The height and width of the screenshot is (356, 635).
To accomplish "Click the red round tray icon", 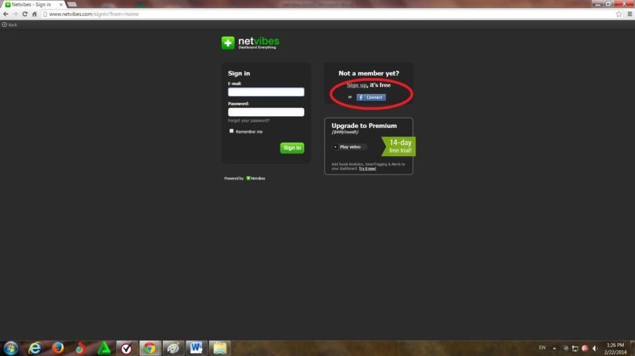I will click(x=584, y=348).
